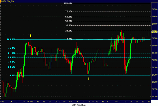Select the Sep label on date axis
The image size is (158, 106).
click(2, 101)
